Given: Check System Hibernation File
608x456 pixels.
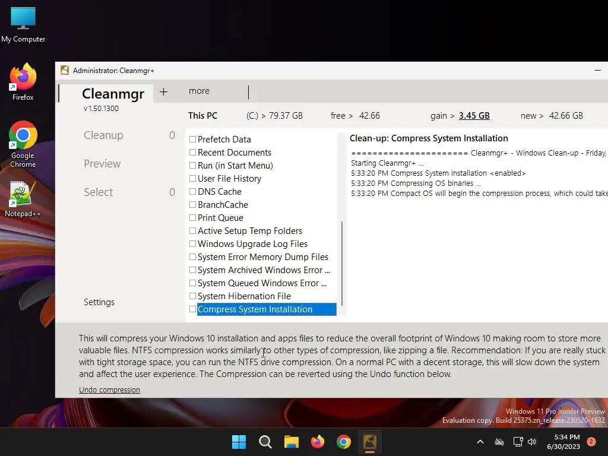Looking at the screenshot, I should pos(192,296).
